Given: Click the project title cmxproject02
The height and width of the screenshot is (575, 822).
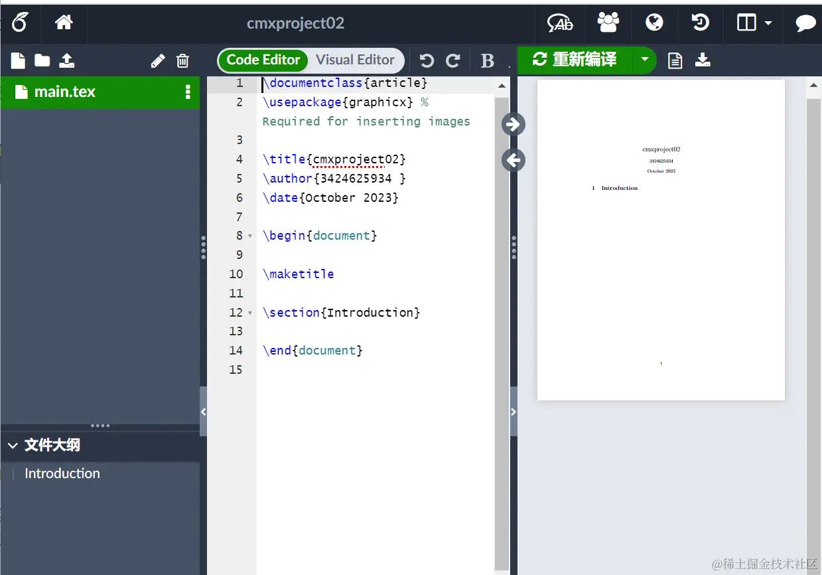Looking at the screenshot, I should tap(295, 23).
